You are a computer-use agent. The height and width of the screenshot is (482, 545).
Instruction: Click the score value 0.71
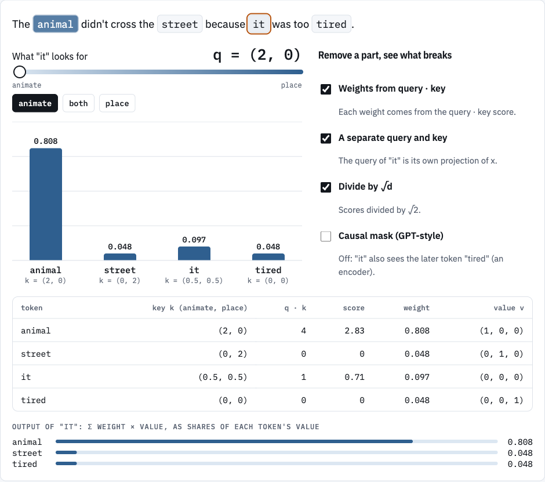tap(354, 377)
